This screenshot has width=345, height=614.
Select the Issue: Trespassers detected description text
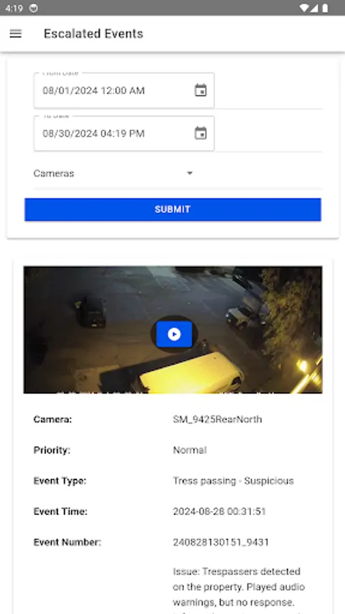click(239, 590)
